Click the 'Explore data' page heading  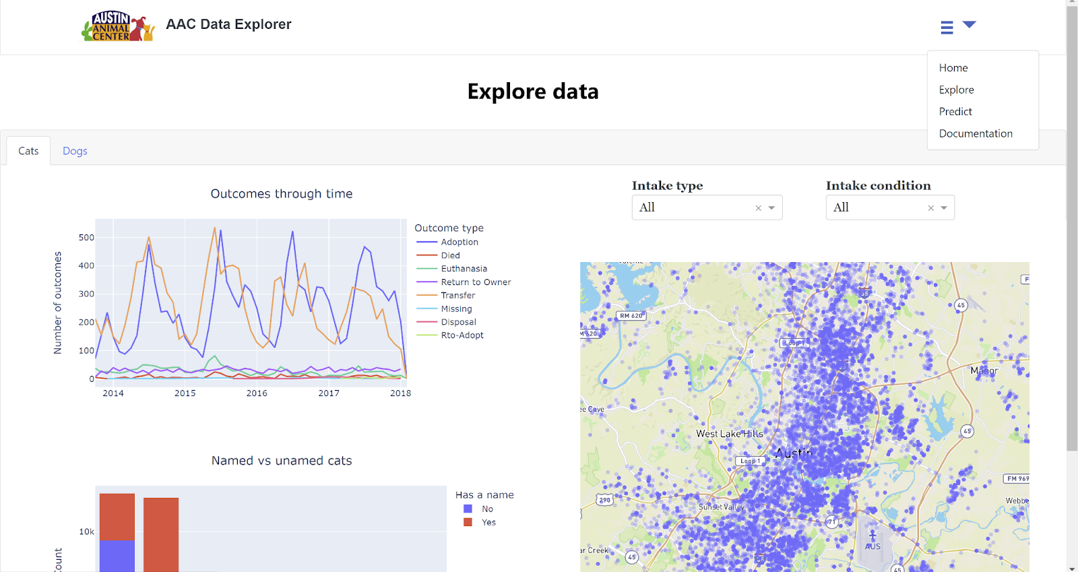click(533, 92)
